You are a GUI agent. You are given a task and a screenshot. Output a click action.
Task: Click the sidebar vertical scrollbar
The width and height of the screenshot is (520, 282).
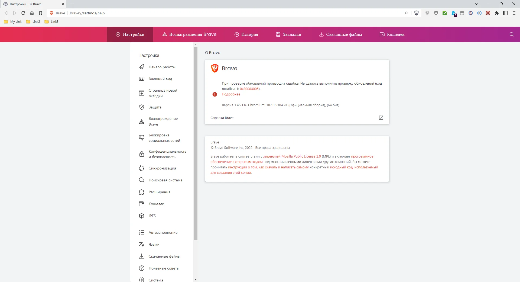click(x=196, y=143)
